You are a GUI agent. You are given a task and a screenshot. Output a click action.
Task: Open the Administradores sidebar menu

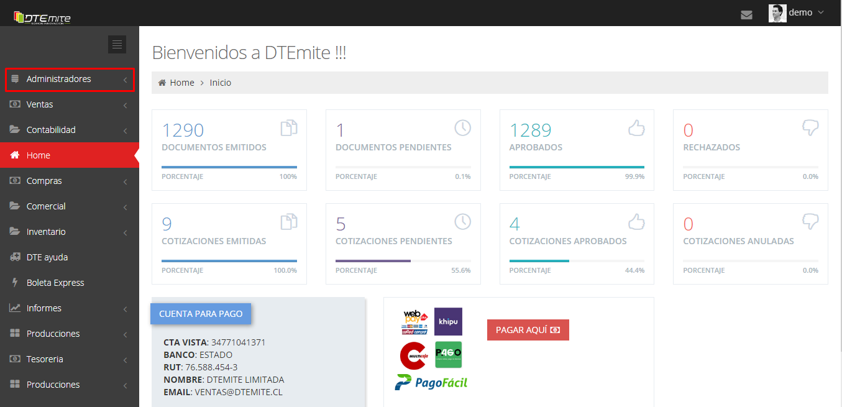point(70,79)
